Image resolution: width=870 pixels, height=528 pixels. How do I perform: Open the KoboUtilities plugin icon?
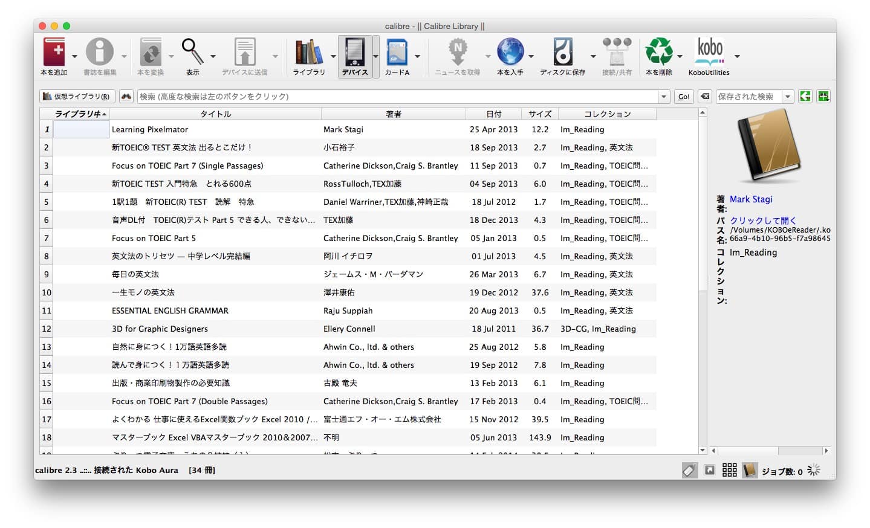(709, 53)
